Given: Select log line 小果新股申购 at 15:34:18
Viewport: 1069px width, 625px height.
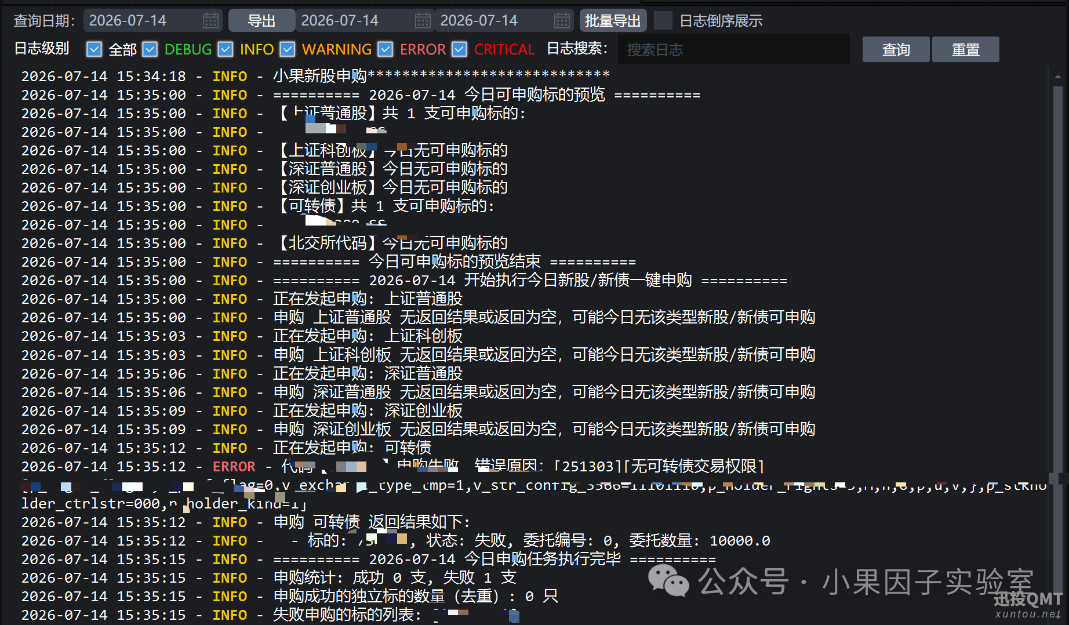Looking at the screenshot, I should [x=315, y=76].
